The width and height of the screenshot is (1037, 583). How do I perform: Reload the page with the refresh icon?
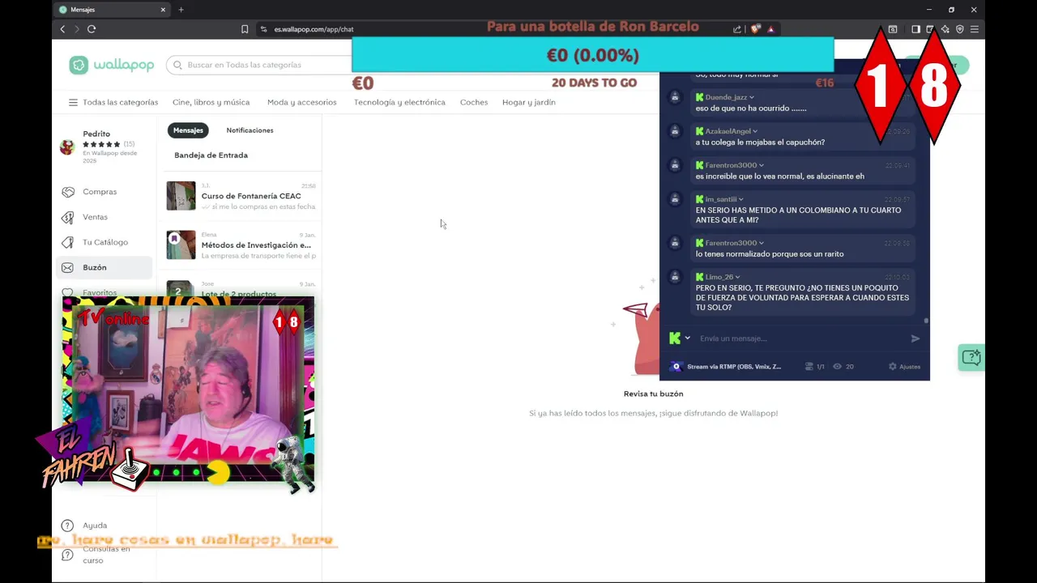coord(92,29)
